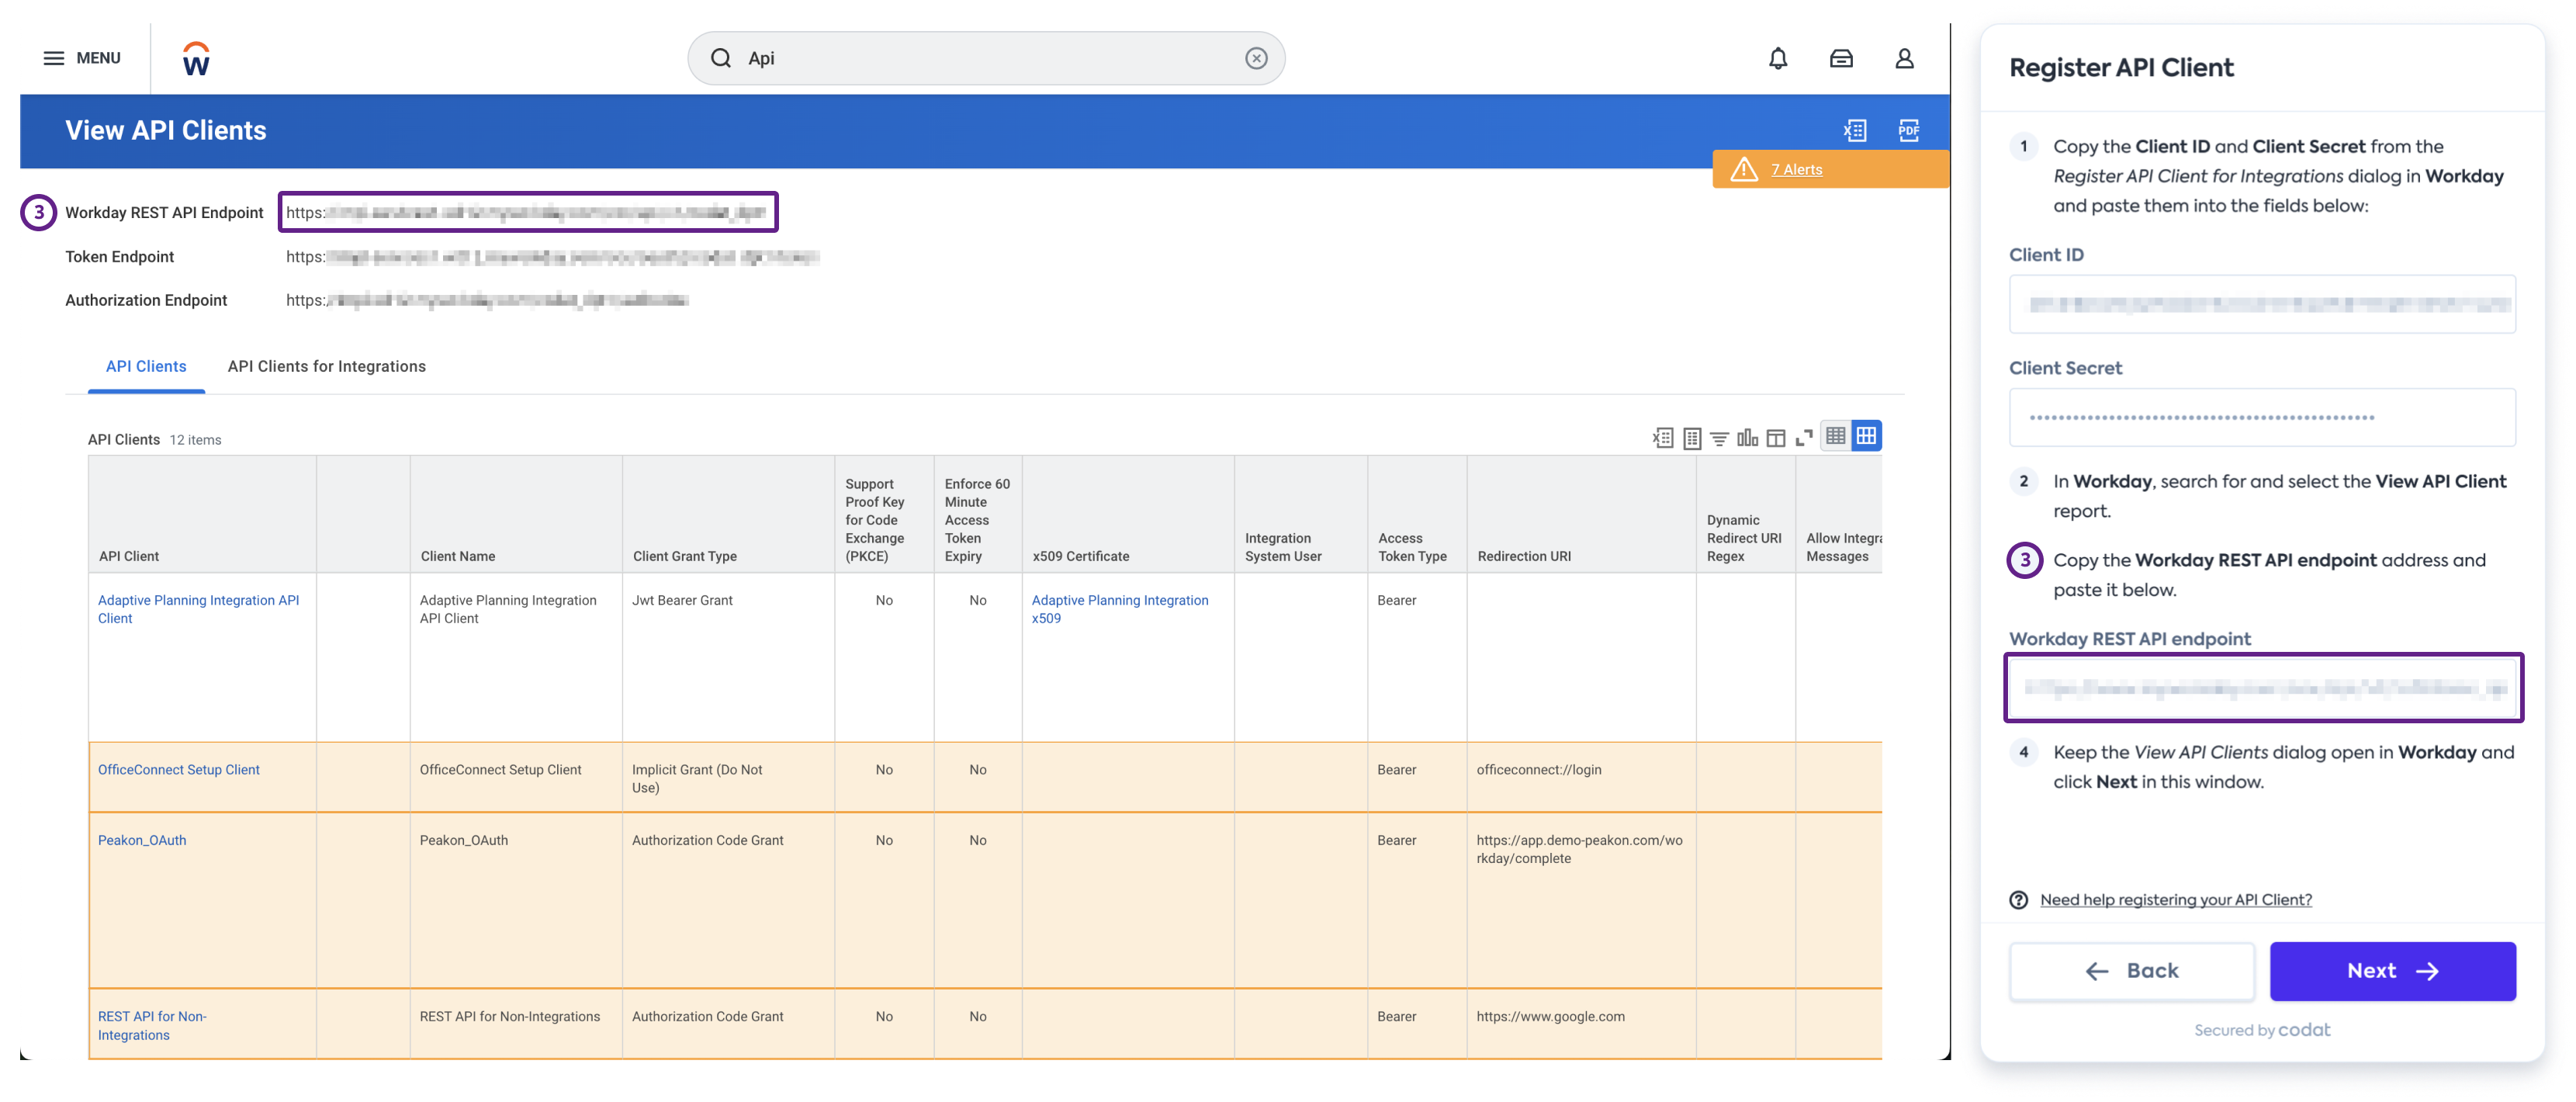Export the API Clients table to Excel
The image size is (2576, 1102).
(x=1664, y=437)
